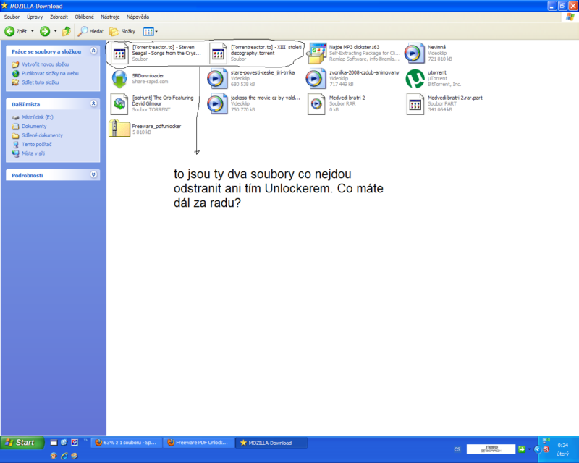Collapse the Další místa panel

click(x=93, y=104)
